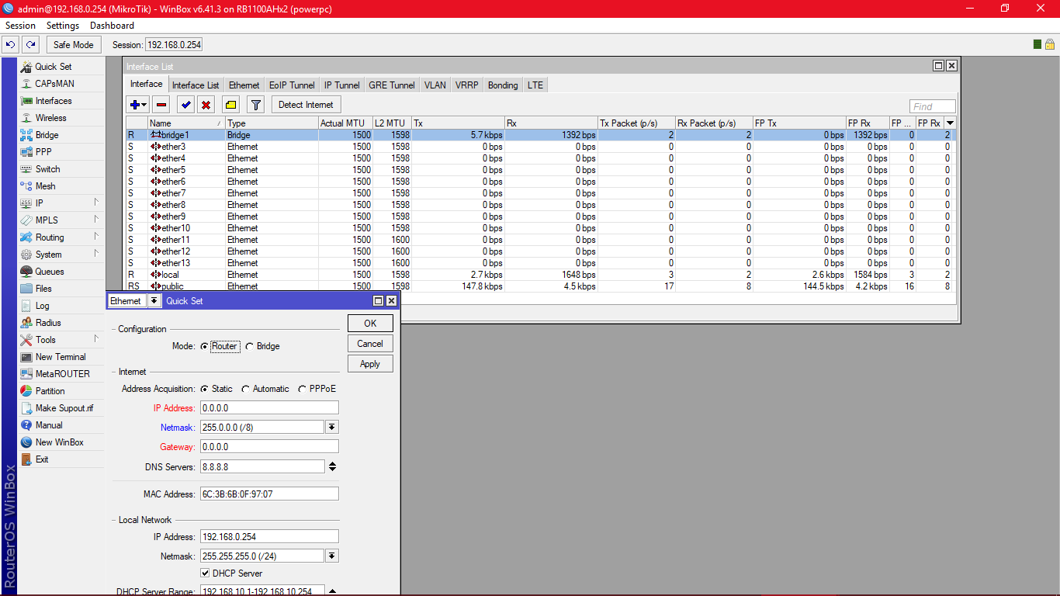Switch to the VLAN tab
Image resolution: width=1060 pixels, height=596 pixels.
[435, 85]
